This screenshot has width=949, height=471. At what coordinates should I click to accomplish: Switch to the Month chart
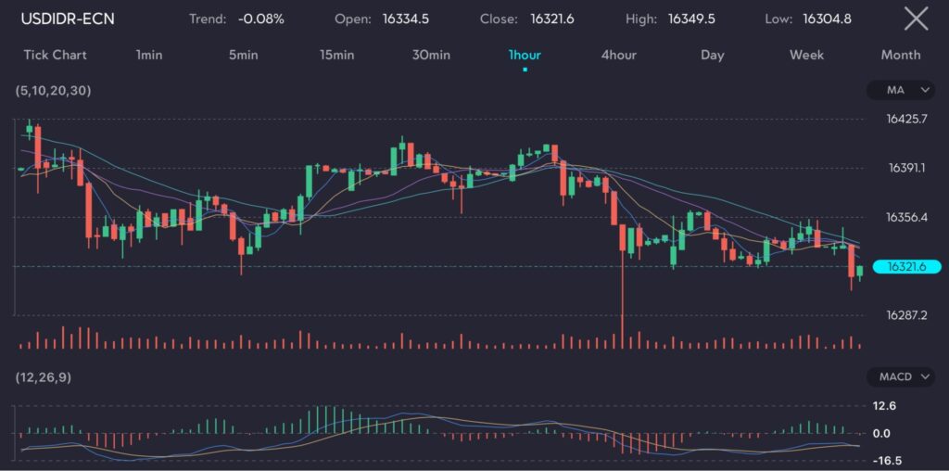click(x=900, y=55)
